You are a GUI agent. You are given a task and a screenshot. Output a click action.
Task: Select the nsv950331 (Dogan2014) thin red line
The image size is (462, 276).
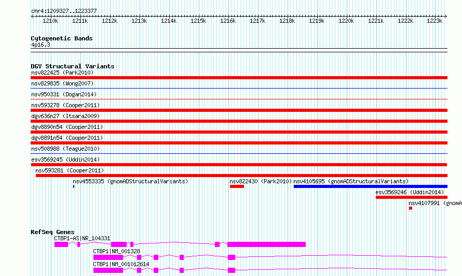pyautogui.click(x=239, y=99)
